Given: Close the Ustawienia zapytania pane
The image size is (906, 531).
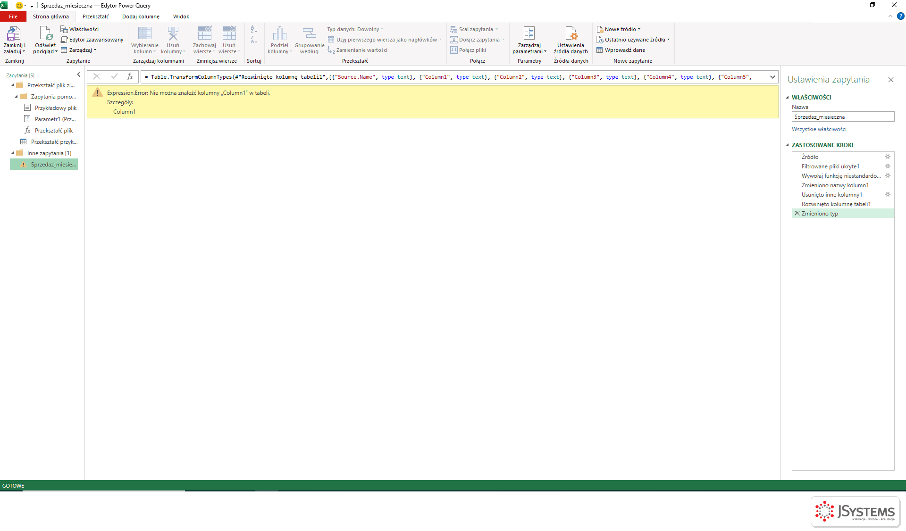Looking at the screenshot, I should [890, 80].
